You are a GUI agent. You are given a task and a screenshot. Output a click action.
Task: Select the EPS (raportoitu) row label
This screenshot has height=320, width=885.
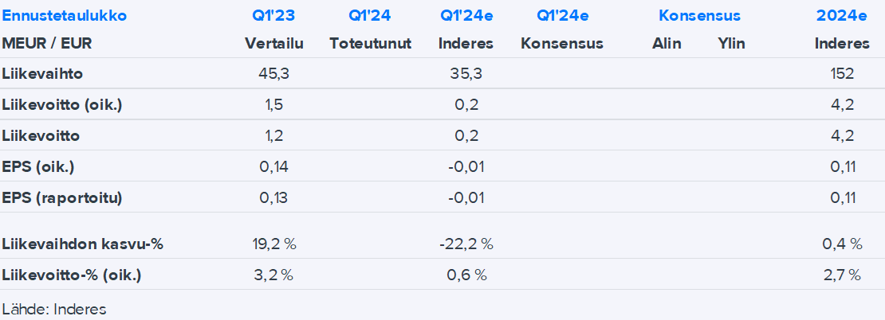62,197
